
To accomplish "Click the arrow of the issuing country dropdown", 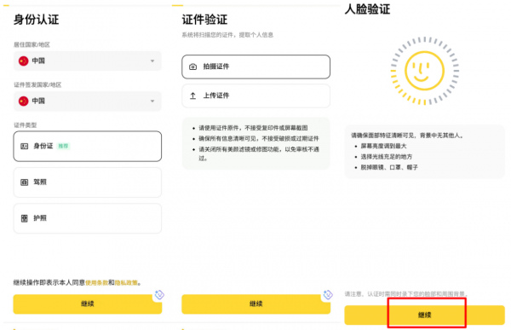I will click(x=152, y=101).
